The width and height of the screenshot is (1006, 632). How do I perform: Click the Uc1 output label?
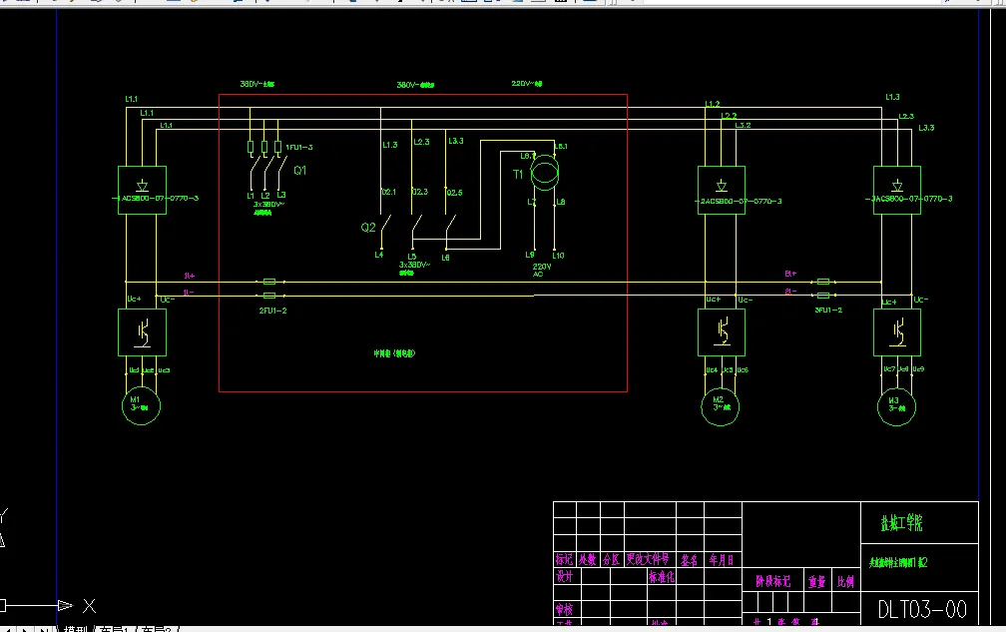[x=134, y=370]
